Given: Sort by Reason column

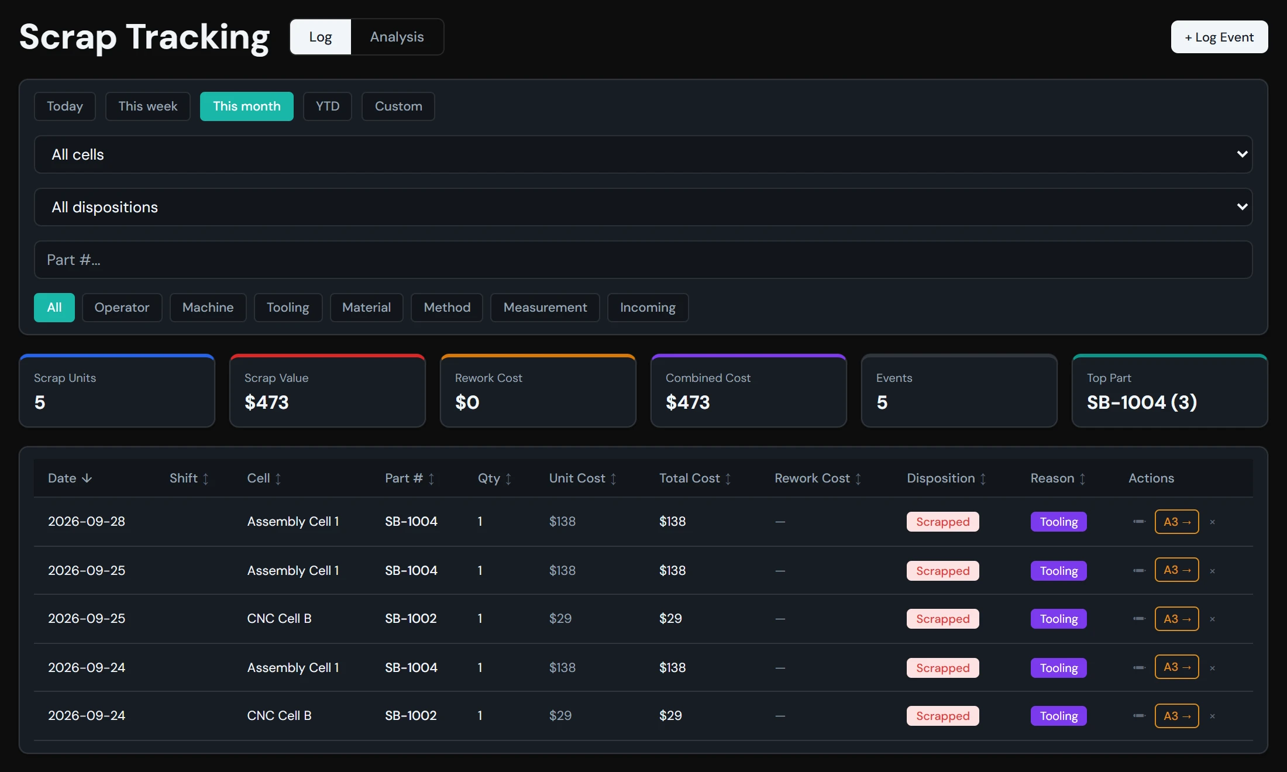Looking at the screenshot, I should point(1058,478).
